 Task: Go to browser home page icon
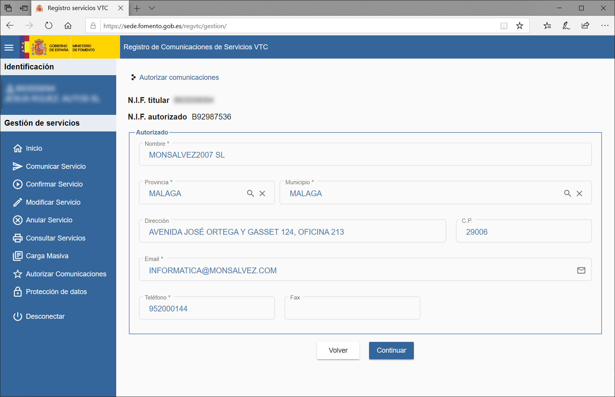[68, 26]
